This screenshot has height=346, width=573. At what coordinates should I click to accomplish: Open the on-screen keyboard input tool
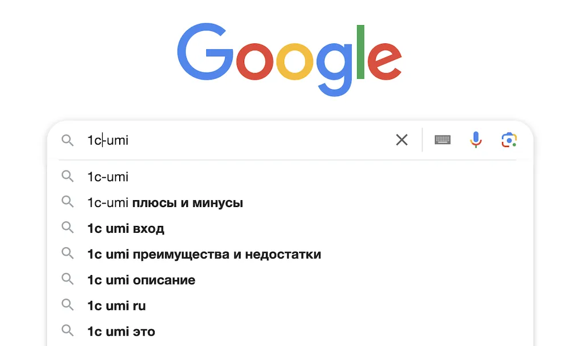click(442, 140)
